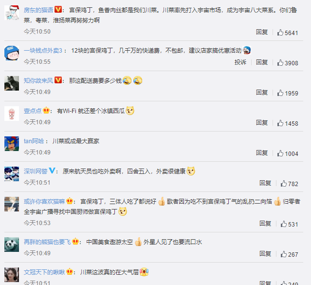Open the profile 或许你喜欢猫嘛
The image size is (311, 285).
tap(44, 201)
